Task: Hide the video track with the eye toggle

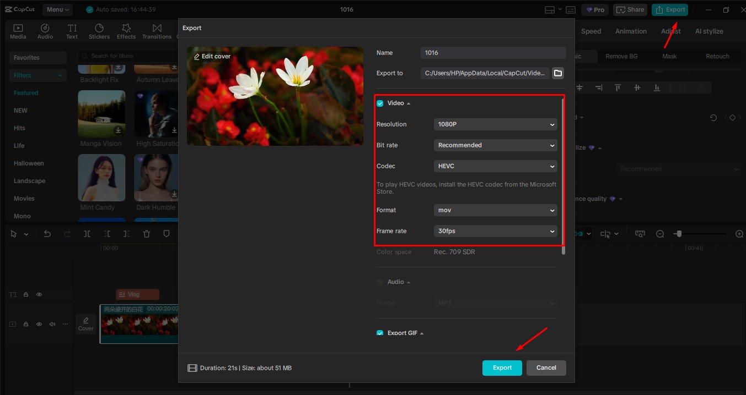Action: (39, 324)
